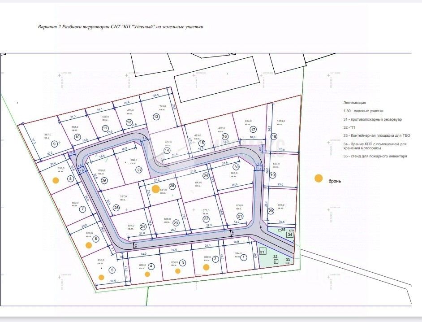Click the label 35 fire equipment stand
Viewport: 422px width, 322px height.
(x=283, y=230)
